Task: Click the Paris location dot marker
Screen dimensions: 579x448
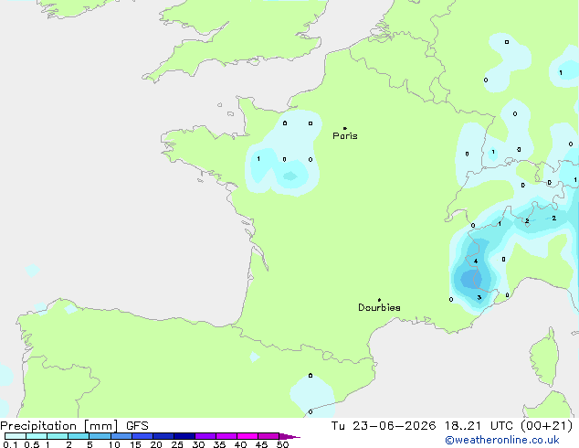Action: tap(345, 128)
